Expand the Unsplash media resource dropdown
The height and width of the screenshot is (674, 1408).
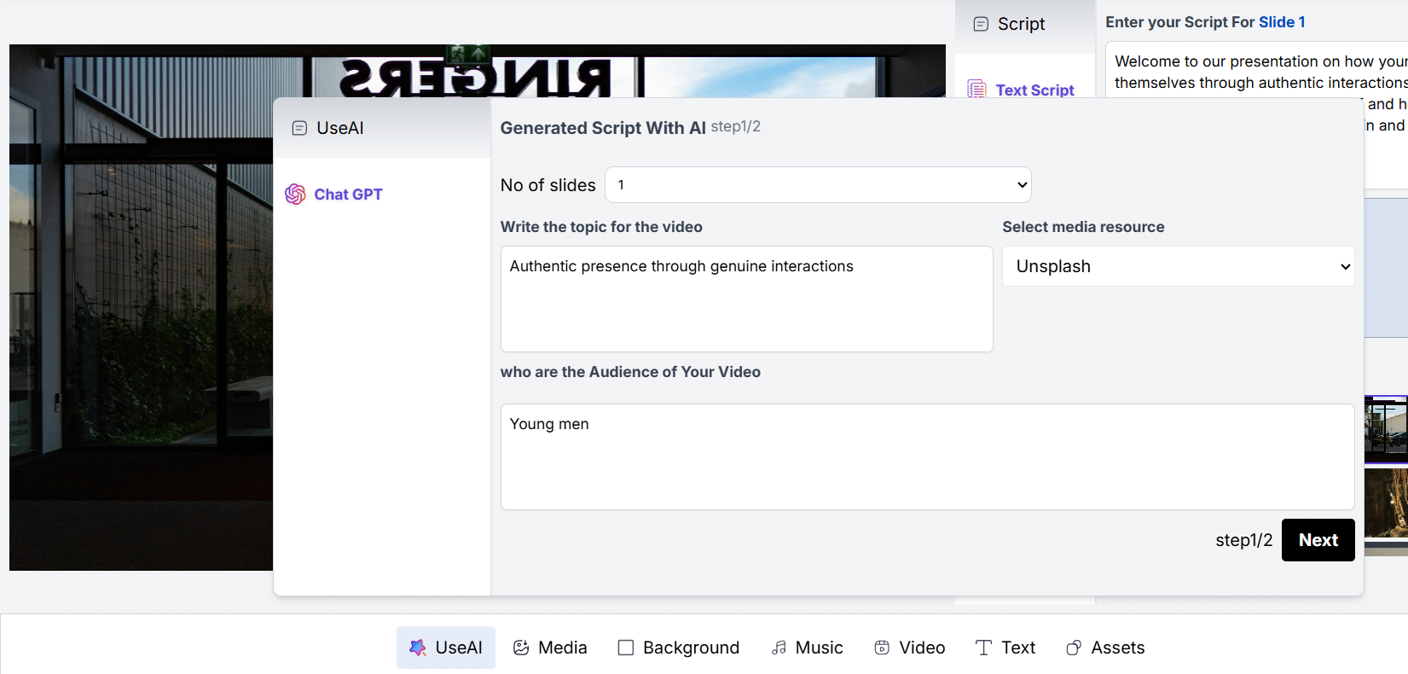[1178, 266]
